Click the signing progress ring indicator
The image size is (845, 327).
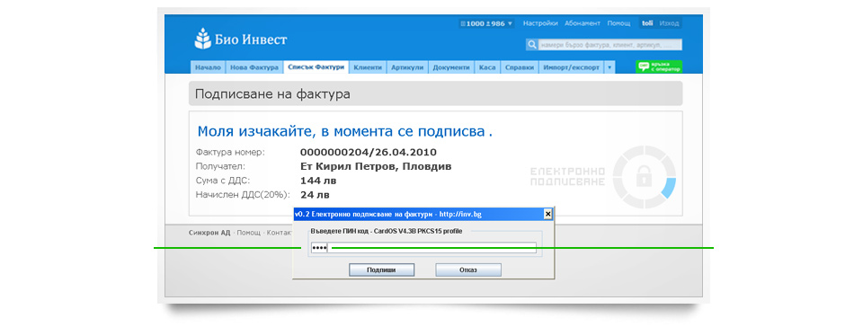coord(644,177)
